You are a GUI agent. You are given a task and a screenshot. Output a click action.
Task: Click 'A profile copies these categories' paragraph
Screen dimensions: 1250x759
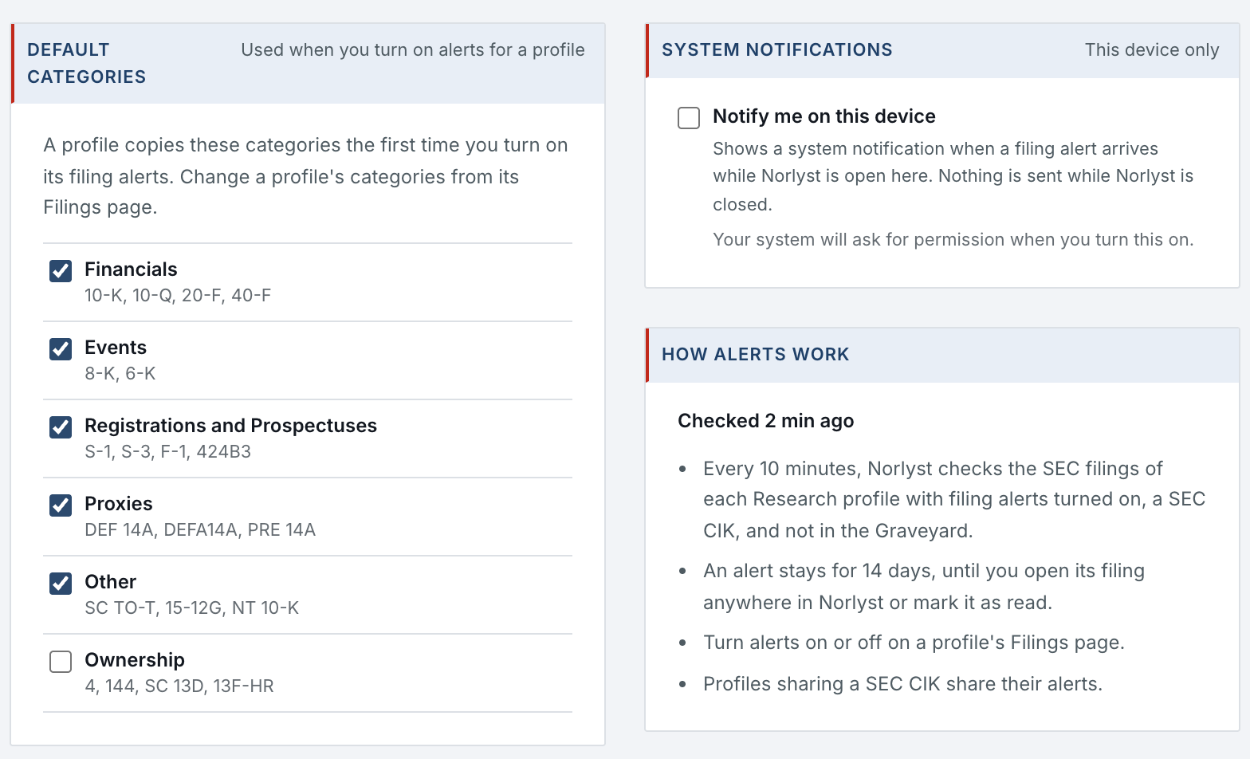(x=305, y=176)
